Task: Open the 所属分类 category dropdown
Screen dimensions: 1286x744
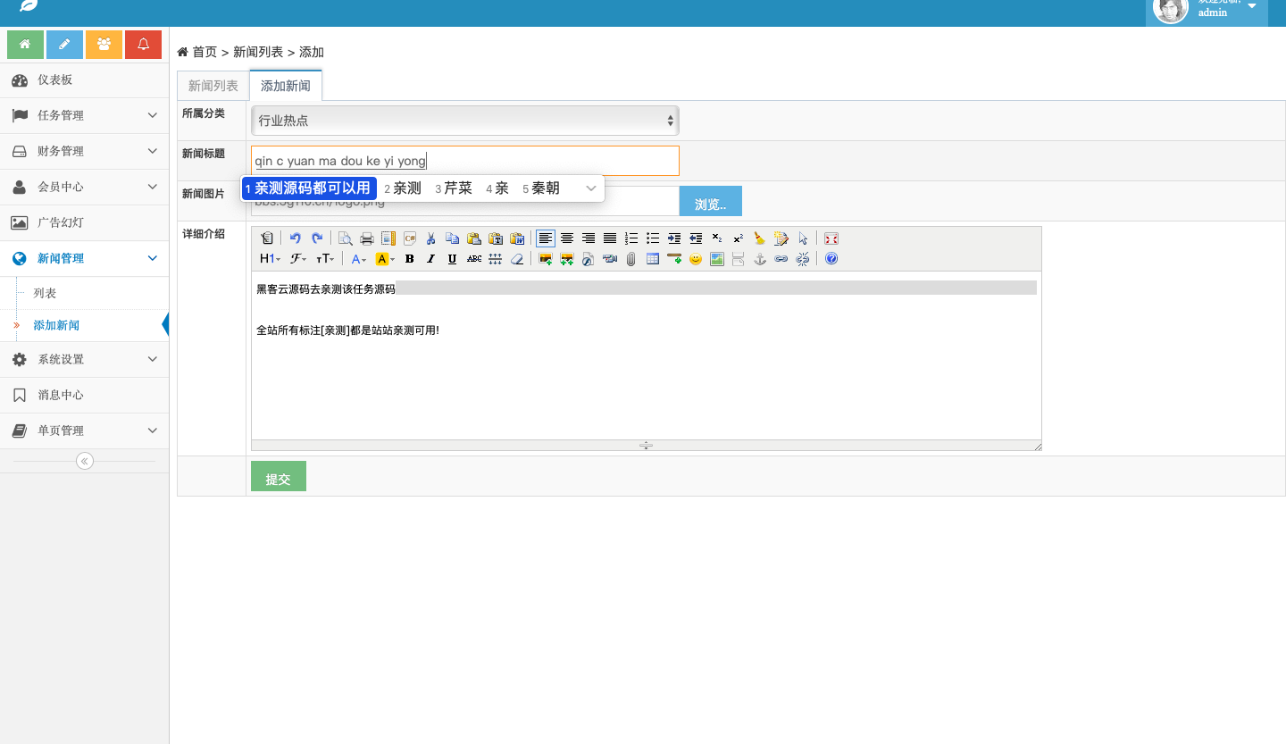Action: coord(464,121)
